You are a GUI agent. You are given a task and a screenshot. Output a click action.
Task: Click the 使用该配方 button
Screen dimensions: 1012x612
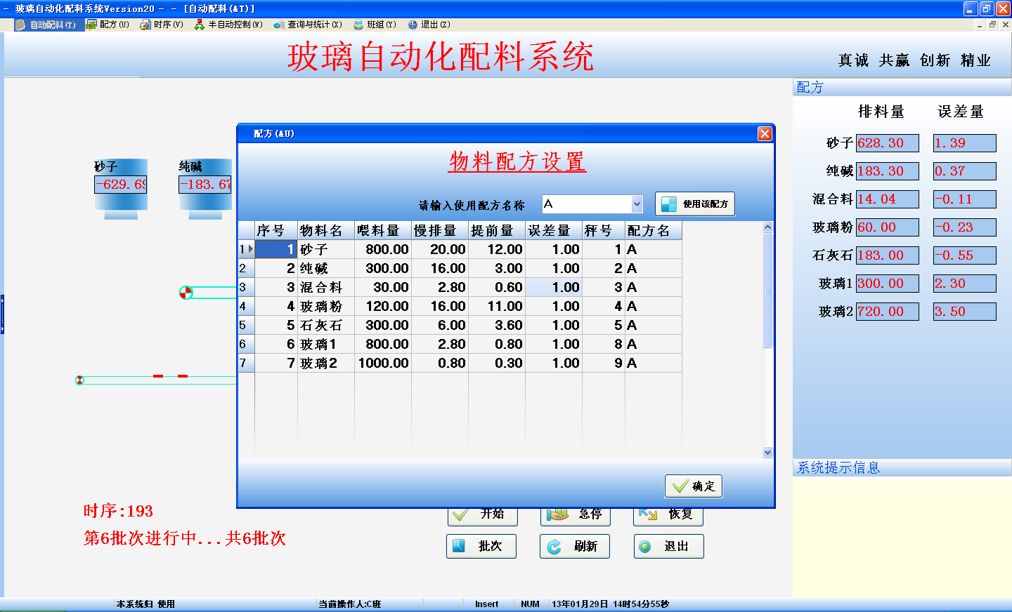pyautogui.click(x=694, y=204)
